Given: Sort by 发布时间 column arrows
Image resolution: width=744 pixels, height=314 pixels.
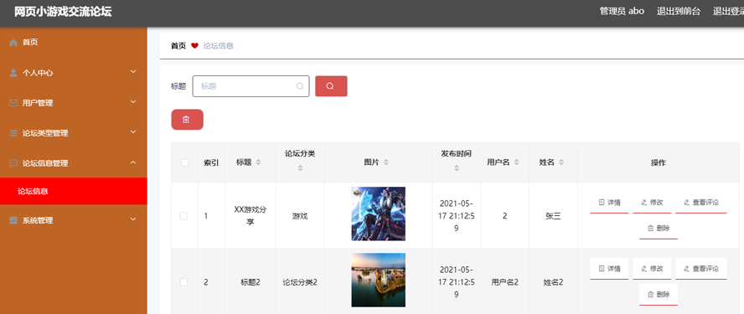Looking at the screenshot, I should click(x=457, y=168).
